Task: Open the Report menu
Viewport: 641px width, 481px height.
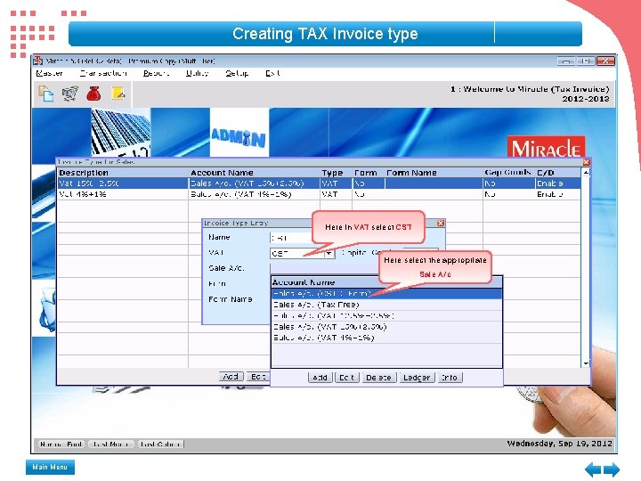Action: pos(156,73)
